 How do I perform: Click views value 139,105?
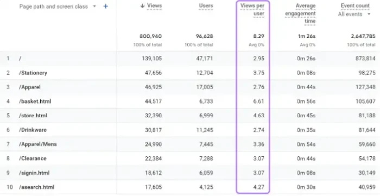coord(151,59)
